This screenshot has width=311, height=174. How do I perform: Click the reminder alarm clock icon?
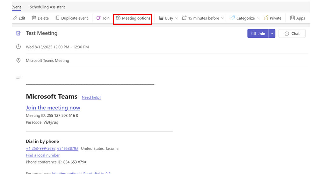pyautogui.click(x=184, y=18)
